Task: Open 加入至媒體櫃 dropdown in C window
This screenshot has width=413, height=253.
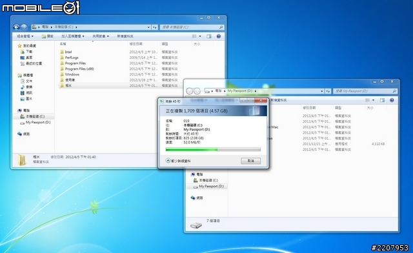Action: click(x=73, y=36)
